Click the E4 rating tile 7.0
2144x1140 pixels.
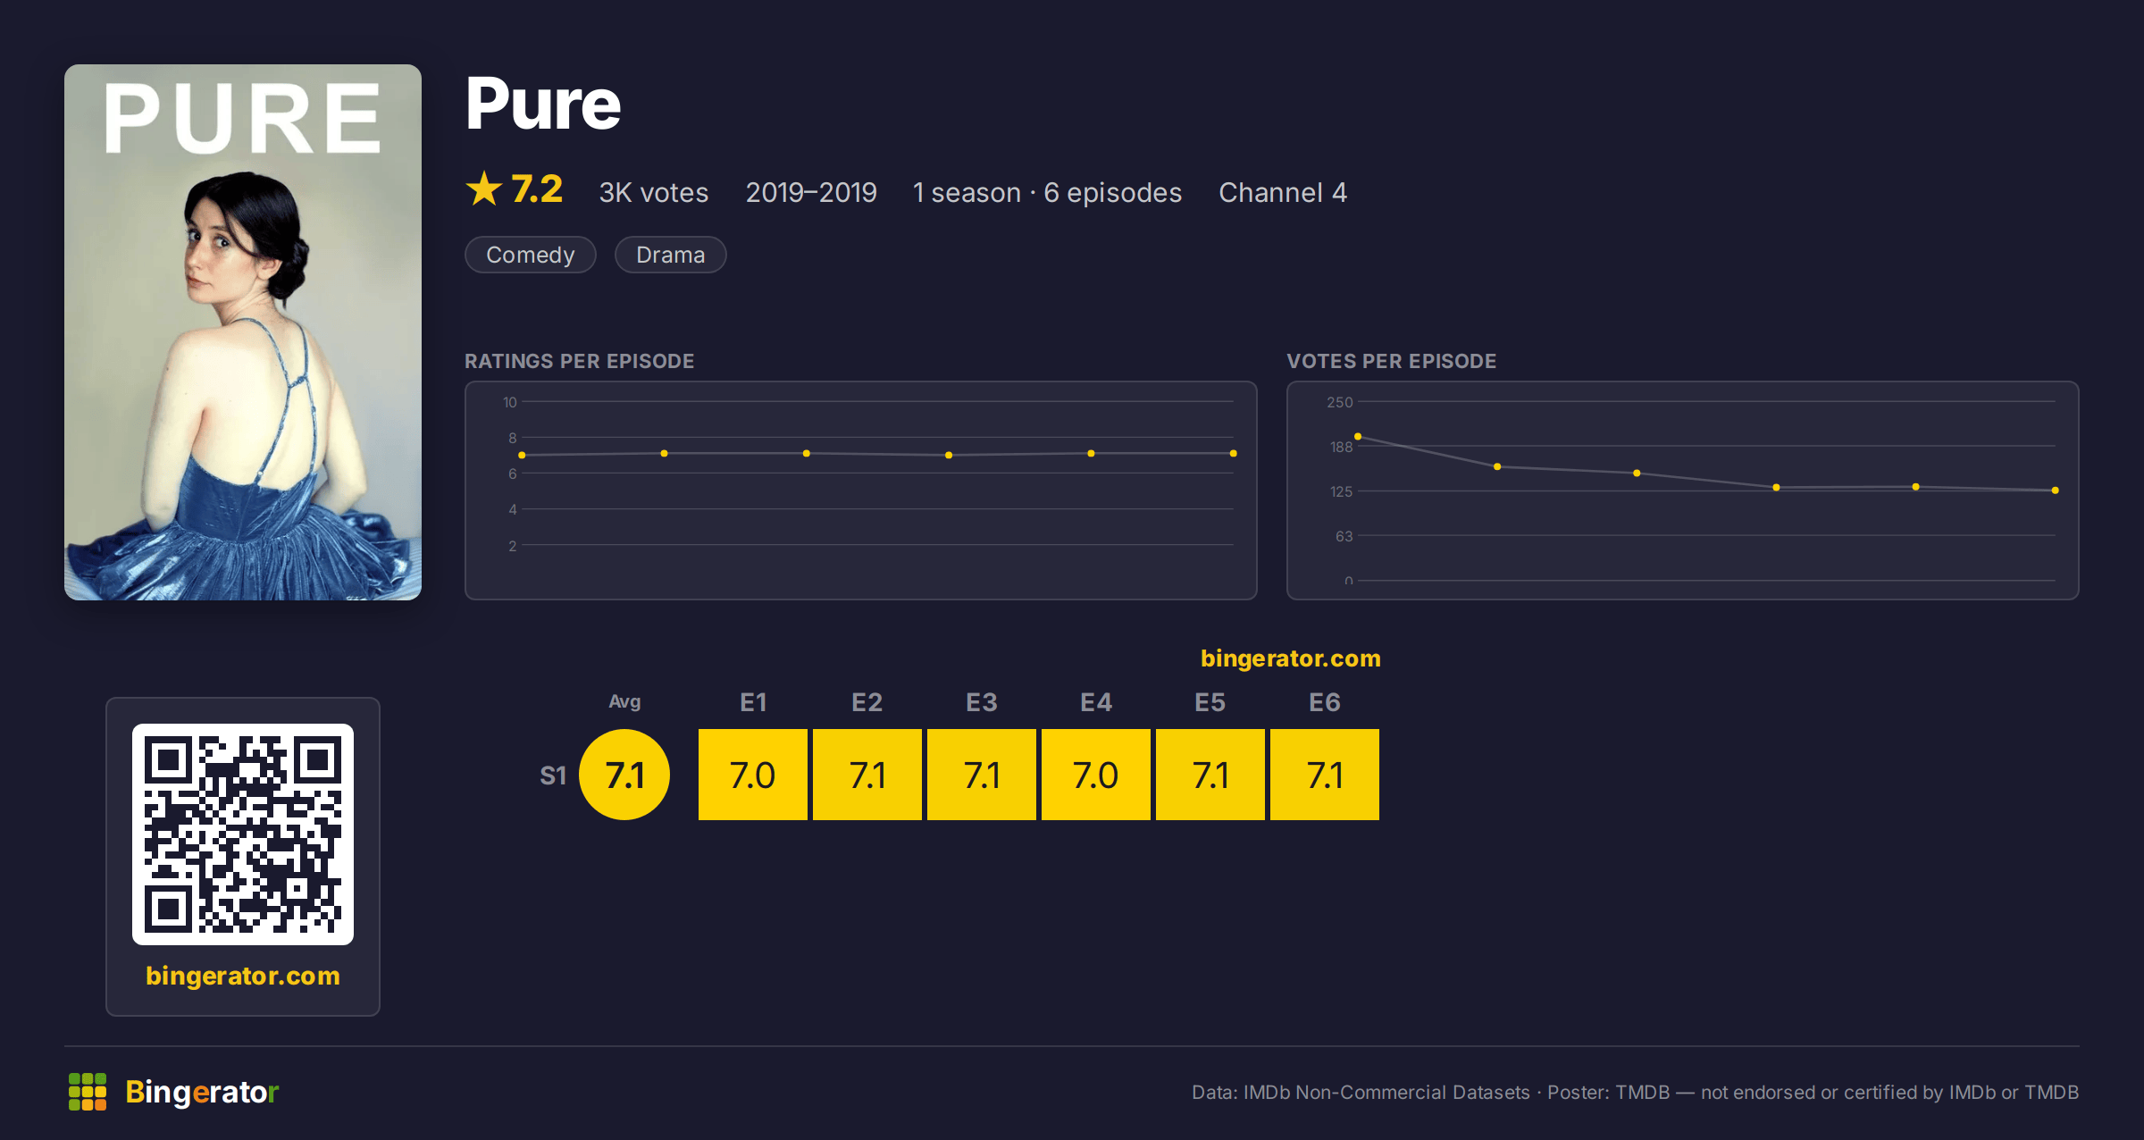[1096, 775]
